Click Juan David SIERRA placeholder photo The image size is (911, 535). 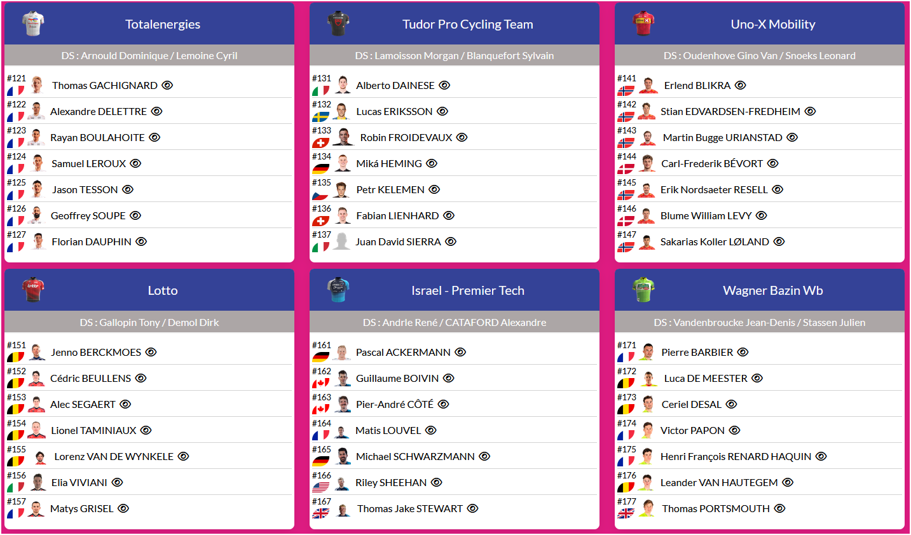342,241
